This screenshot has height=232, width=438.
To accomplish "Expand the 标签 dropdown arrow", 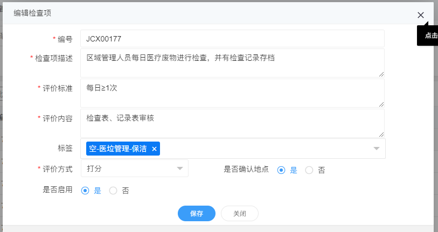I will [377, 149].
